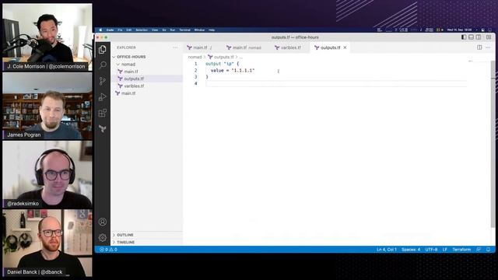Open the Window menu
The height and width of the screenshot is (280, 498).
click(199, 30)
